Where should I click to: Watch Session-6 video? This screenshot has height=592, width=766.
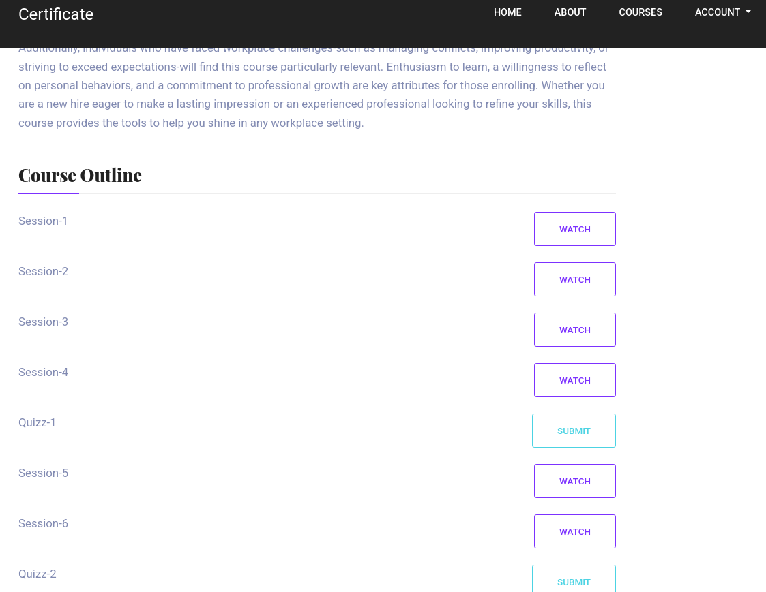(x=574, y=531)
